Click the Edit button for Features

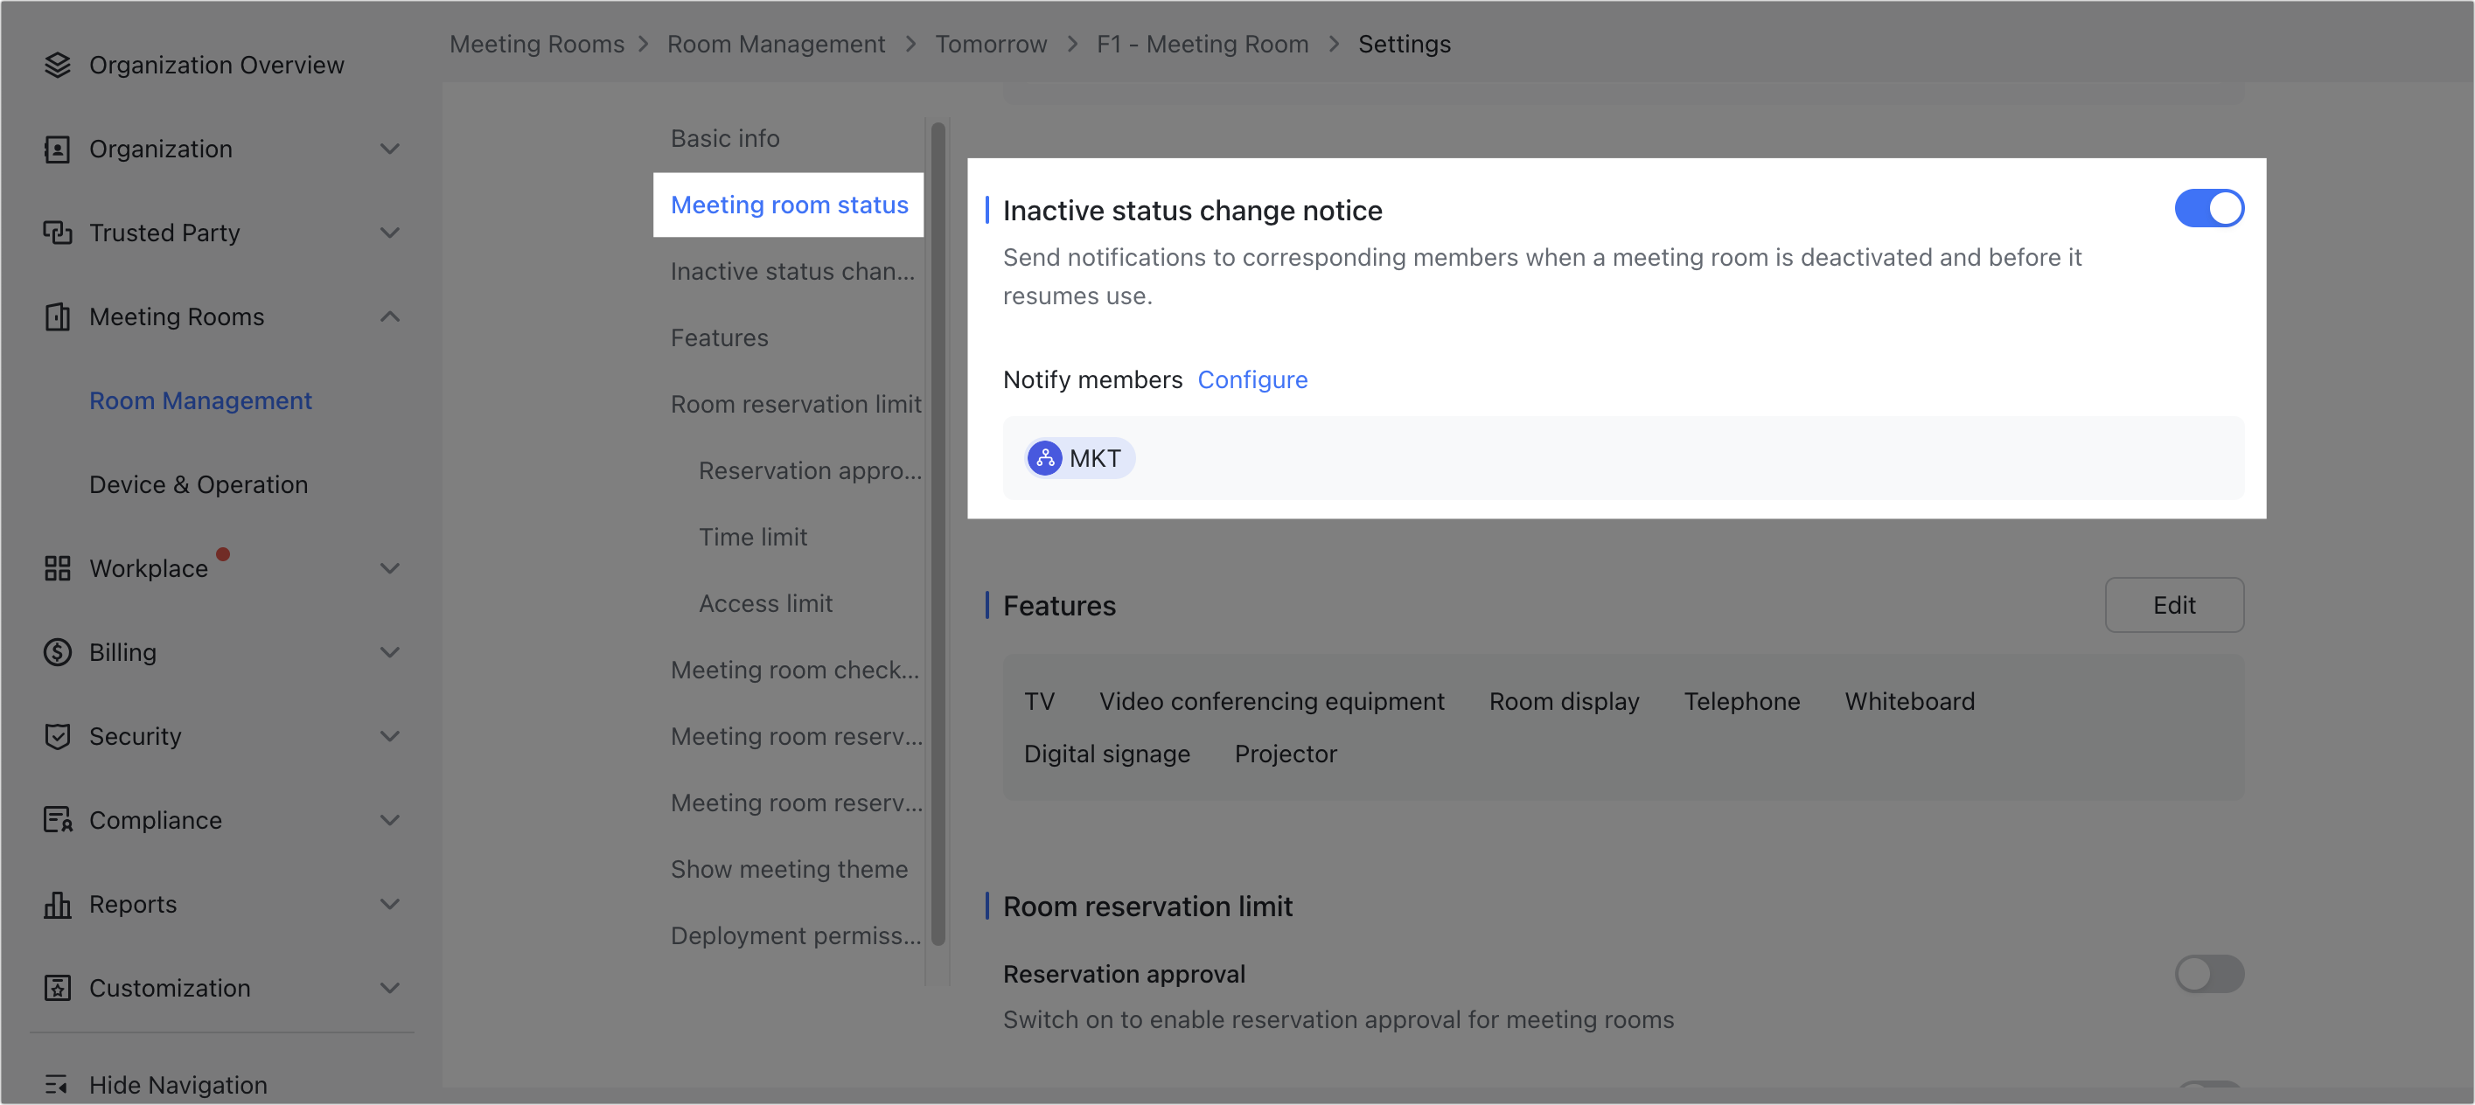2174,605
